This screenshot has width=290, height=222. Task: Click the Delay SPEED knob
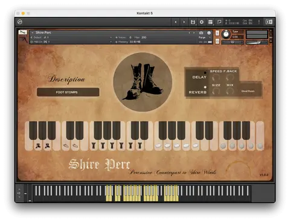[x=216, y=77]
